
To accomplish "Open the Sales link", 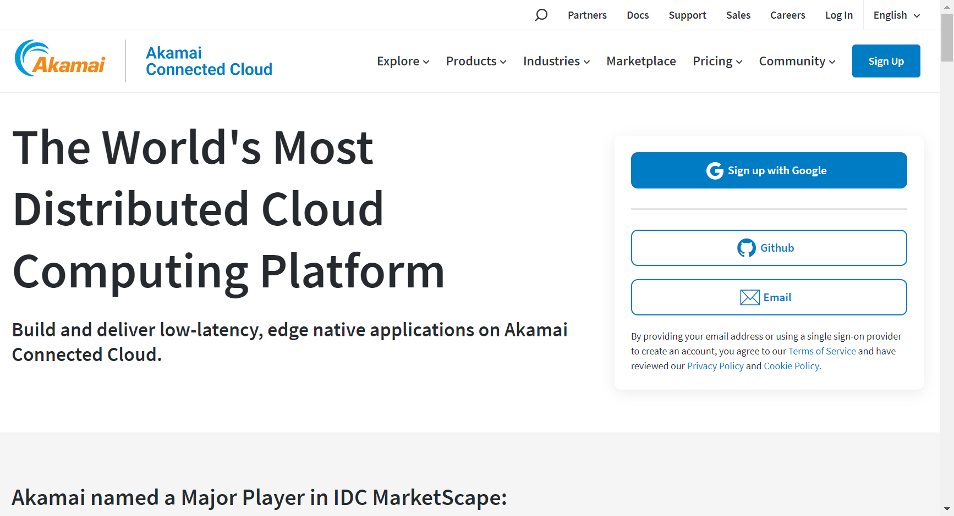I will tap(738, 15).
